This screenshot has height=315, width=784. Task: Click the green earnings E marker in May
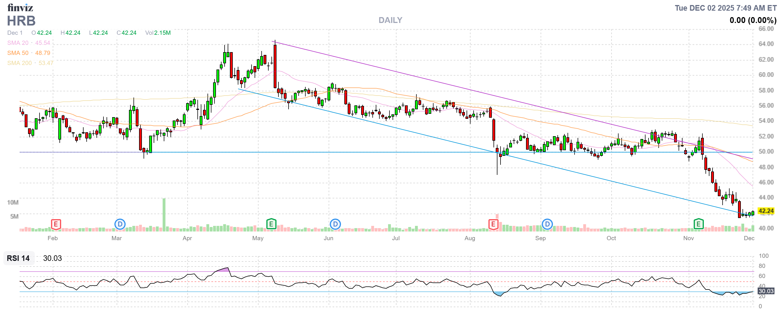tap(271, 224)
